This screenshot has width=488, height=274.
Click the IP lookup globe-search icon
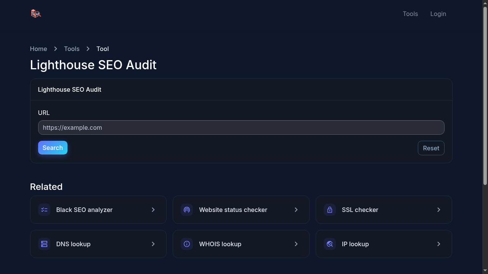pos(330,244)
